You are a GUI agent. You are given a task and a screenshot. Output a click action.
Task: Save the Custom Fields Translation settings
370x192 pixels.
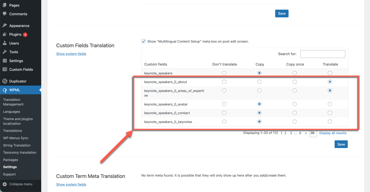point(341,144)
